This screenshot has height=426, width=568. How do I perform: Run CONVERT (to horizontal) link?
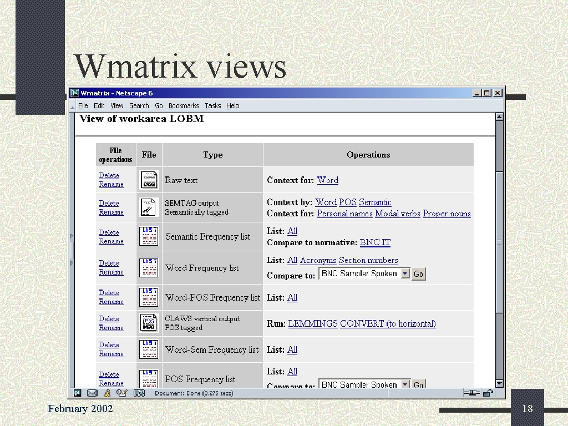388,323
